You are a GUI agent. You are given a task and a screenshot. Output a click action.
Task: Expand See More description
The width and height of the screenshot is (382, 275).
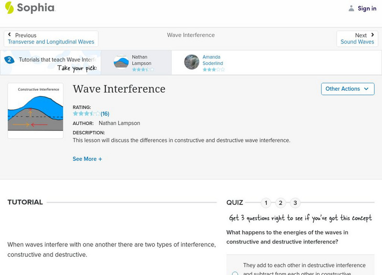(x=87, y=159)
